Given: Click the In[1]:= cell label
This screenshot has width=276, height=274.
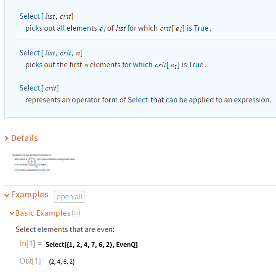Looking at the screenshot, I should [x=31, y=244].
